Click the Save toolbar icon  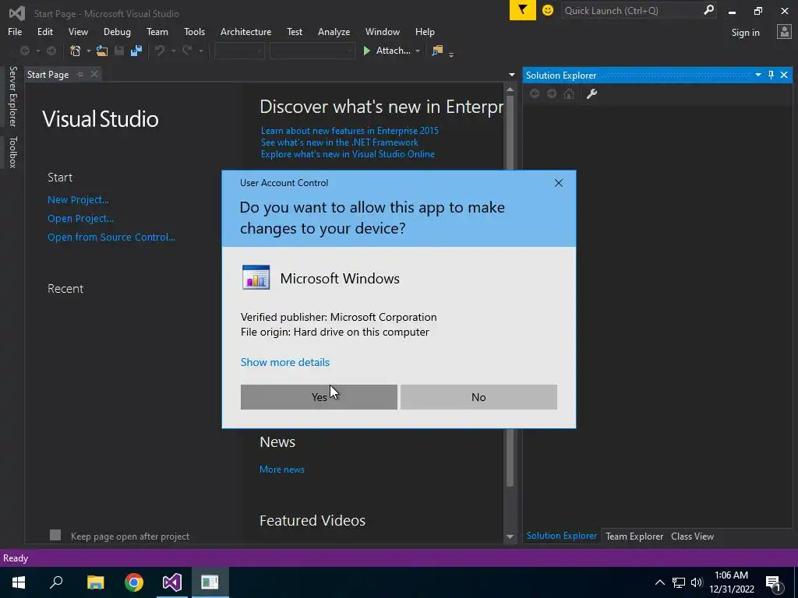pyautogui.click(x=119, y=51)
